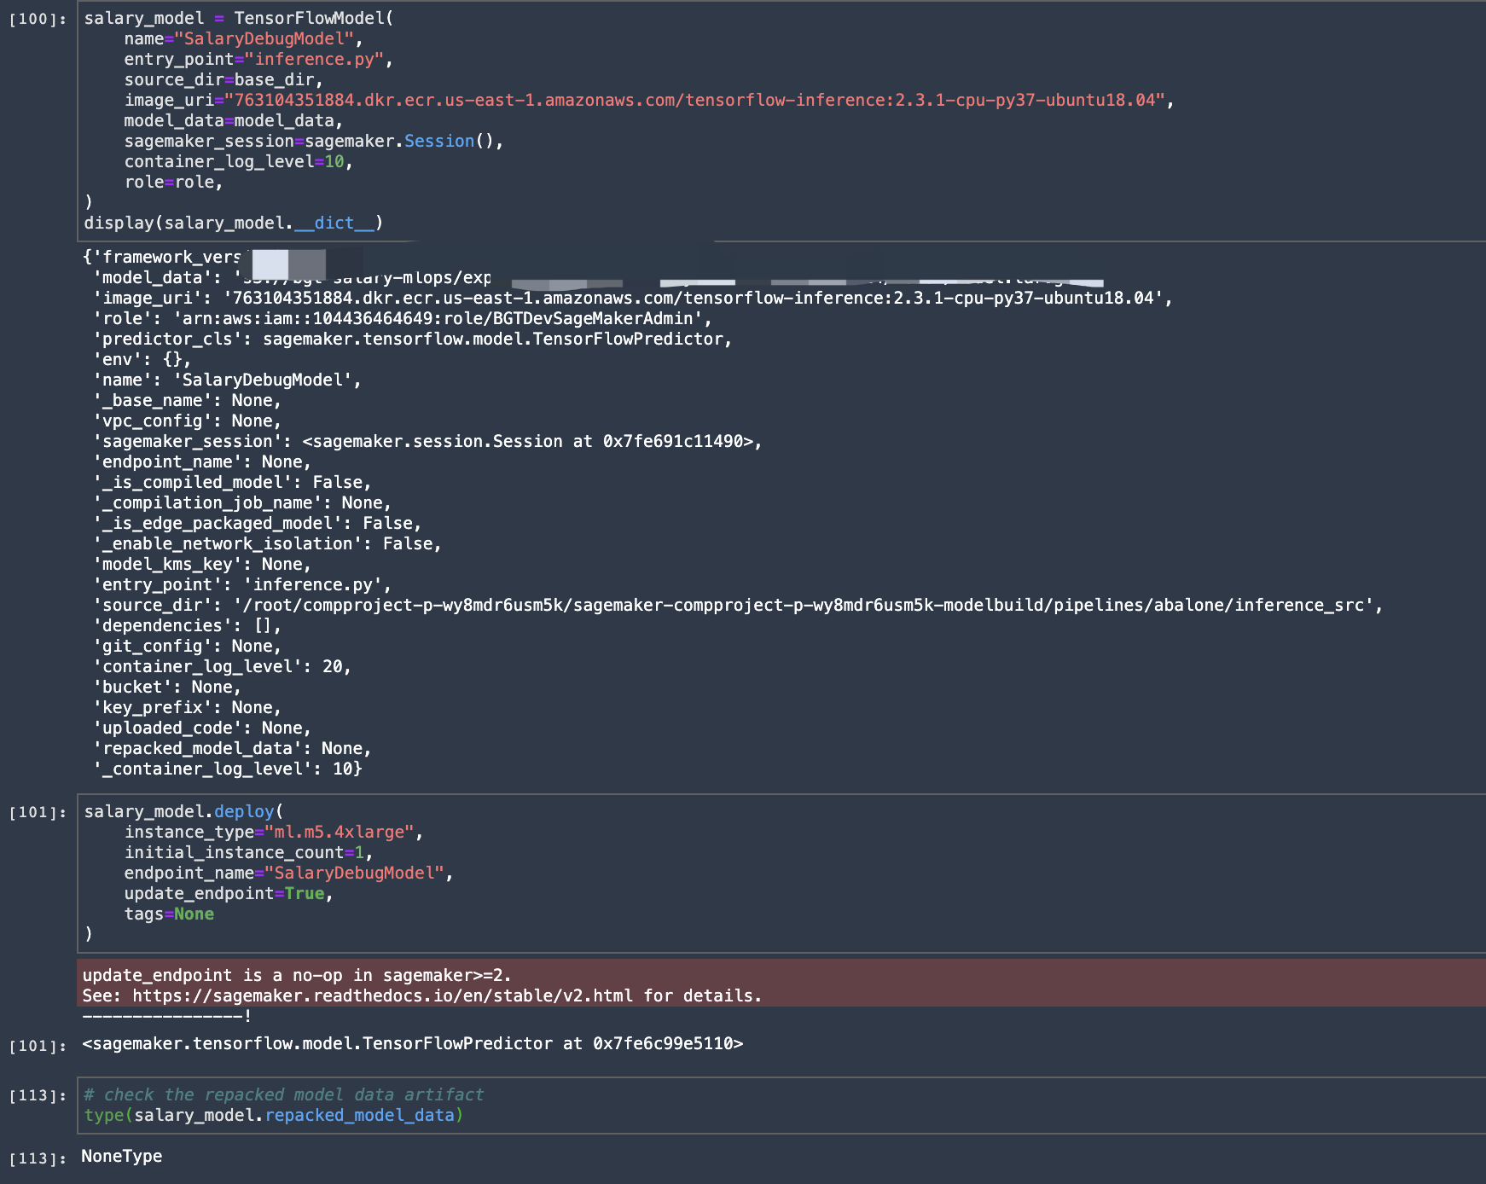The width and height of the screenshot is (1486, 1184).
Task: Click the 'vpc_config': None output line
Action: coord(188,421)
